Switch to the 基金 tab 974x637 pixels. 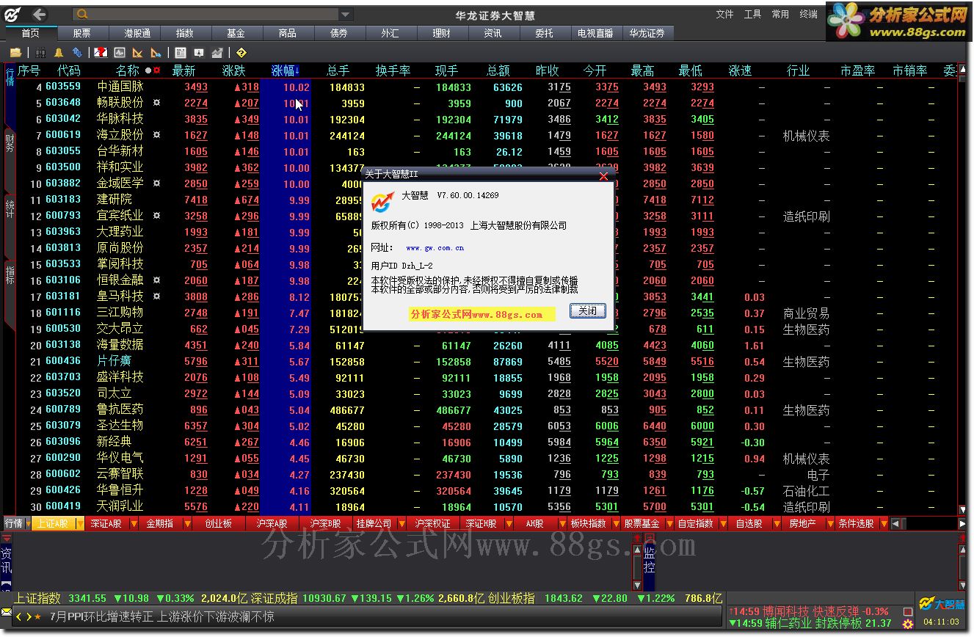pos(236,33)
